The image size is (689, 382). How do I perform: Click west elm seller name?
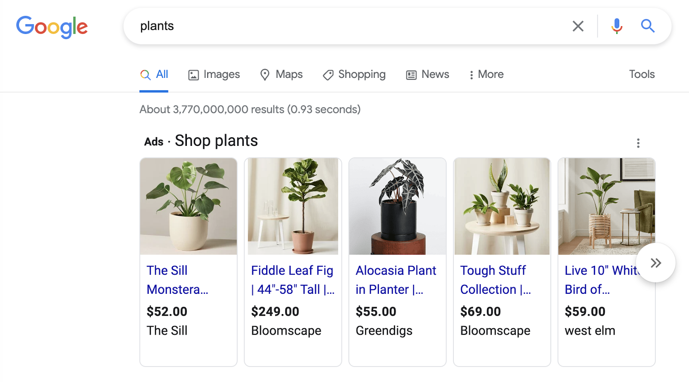(590, 330)
